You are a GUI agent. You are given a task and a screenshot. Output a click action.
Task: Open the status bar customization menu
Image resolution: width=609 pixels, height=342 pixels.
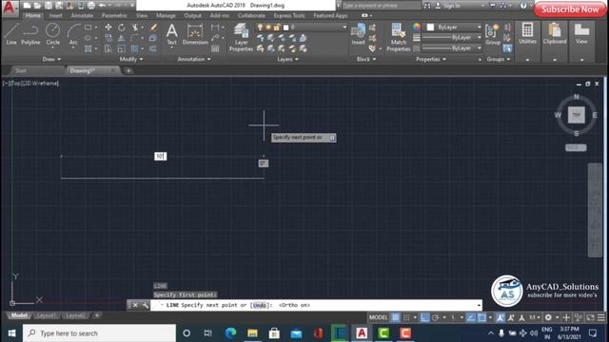600,317
